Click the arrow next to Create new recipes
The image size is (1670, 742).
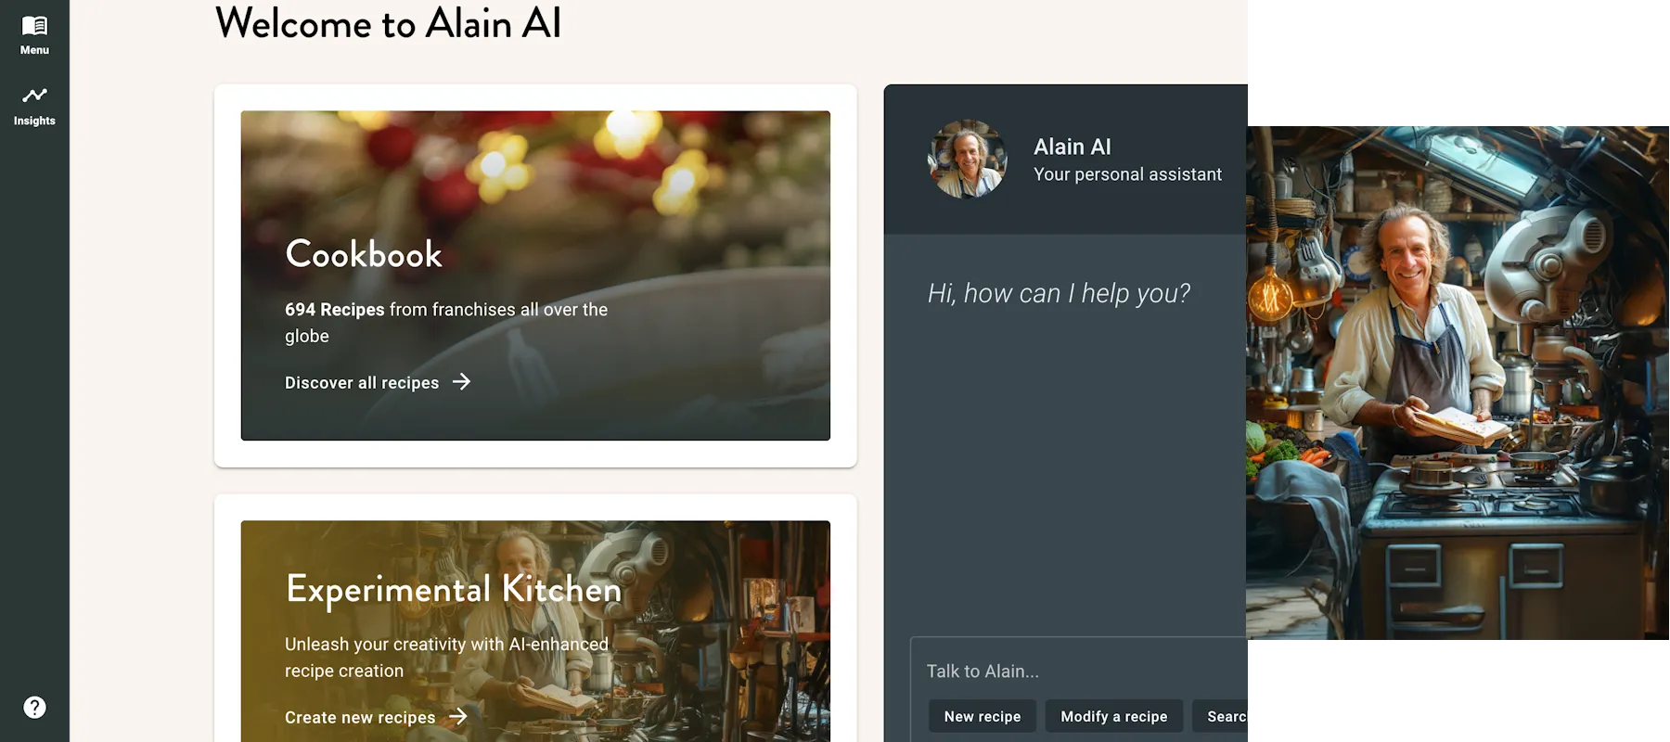458,716
